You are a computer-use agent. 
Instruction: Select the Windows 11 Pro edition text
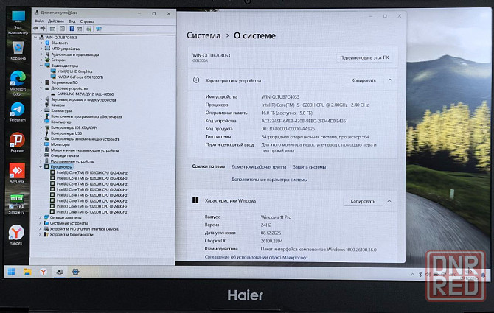276,217
